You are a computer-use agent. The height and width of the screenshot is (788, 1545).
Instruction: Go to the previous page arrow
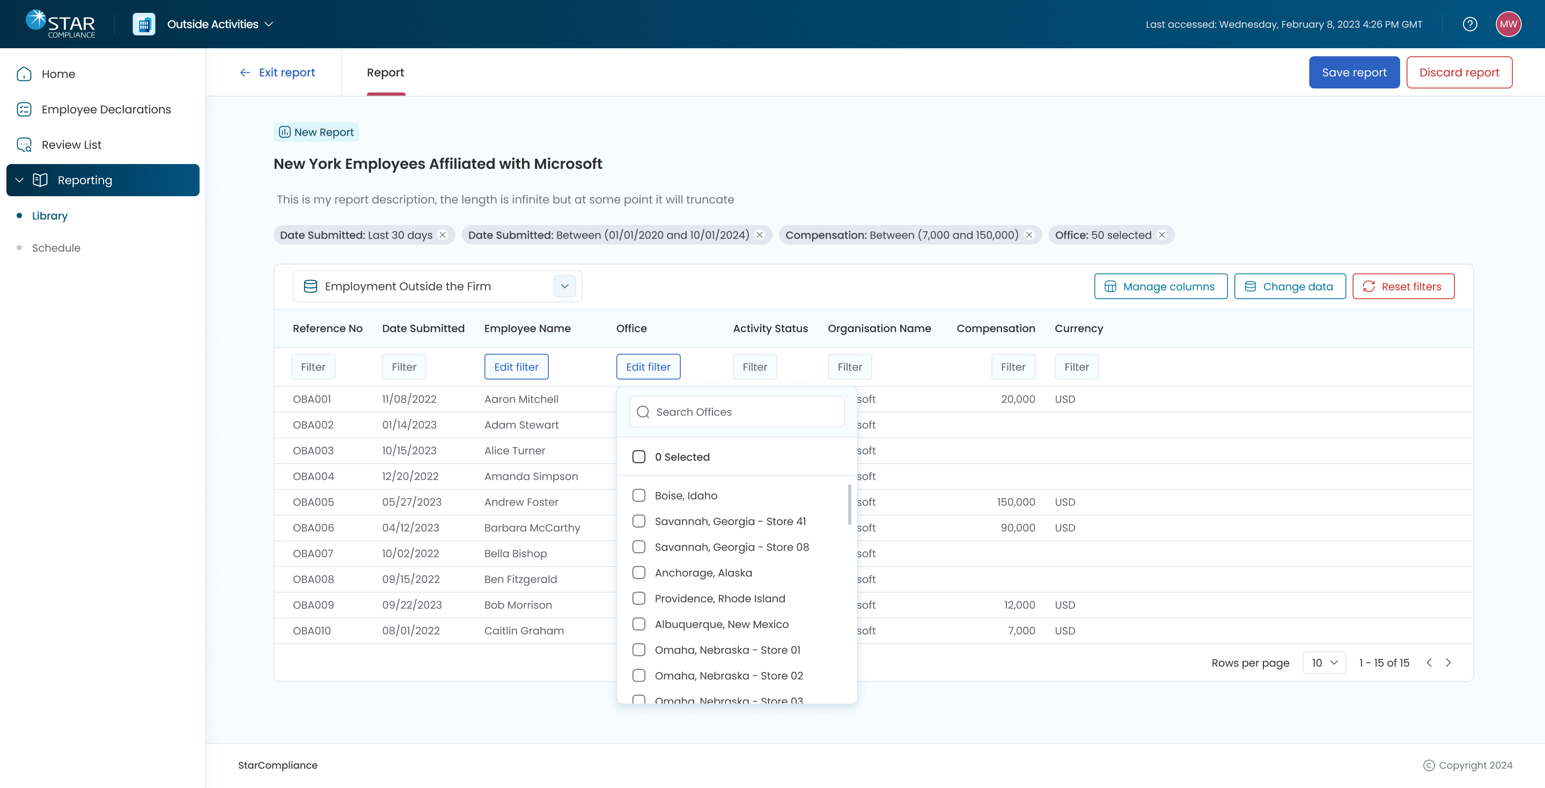(1429, 662)
